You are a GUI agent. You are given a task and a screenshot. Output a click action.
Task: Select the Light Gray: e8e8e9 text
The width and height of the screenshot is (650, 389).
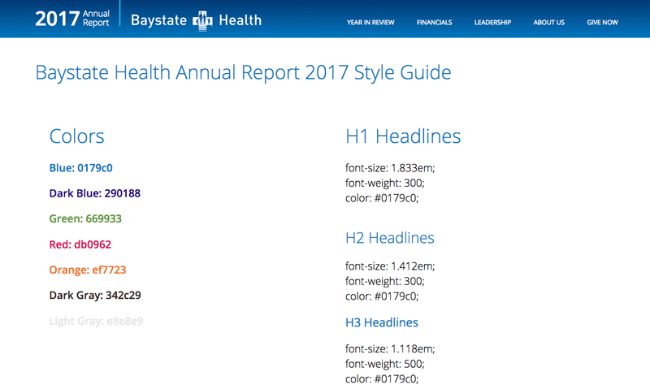96,321
